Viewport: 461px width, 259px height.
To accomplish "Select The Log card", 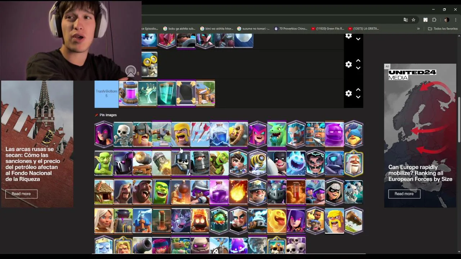I will pos(353,221).
